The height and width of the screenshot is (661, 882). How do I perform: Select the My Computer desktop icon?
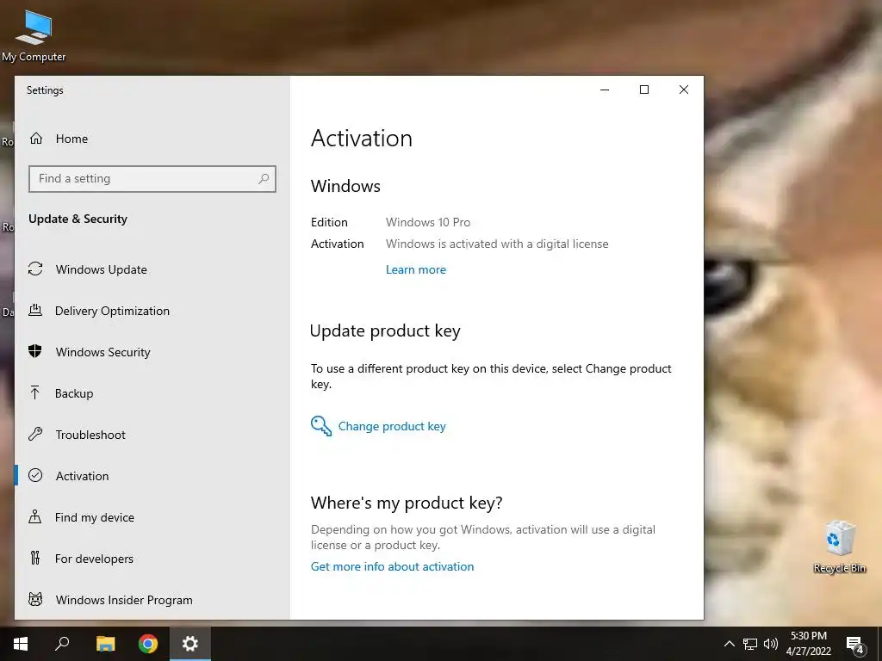(x=34, y=34)
